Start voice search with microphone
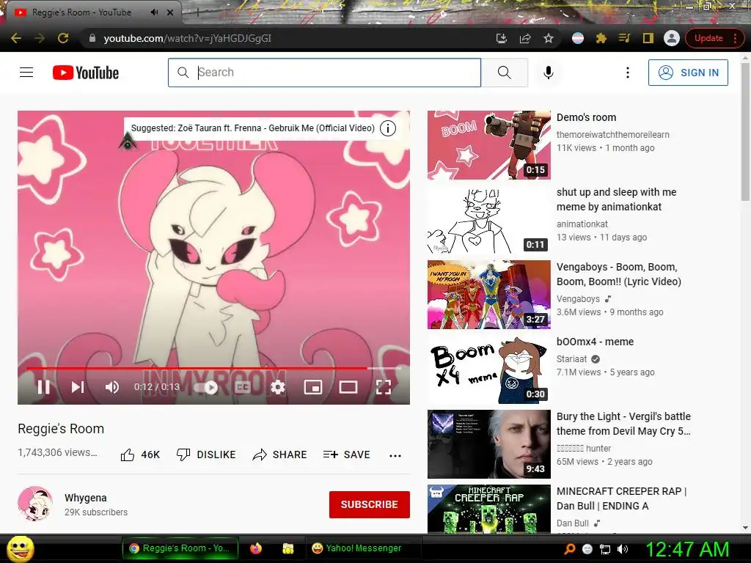 pyautogui.click(x=549, y=73)
